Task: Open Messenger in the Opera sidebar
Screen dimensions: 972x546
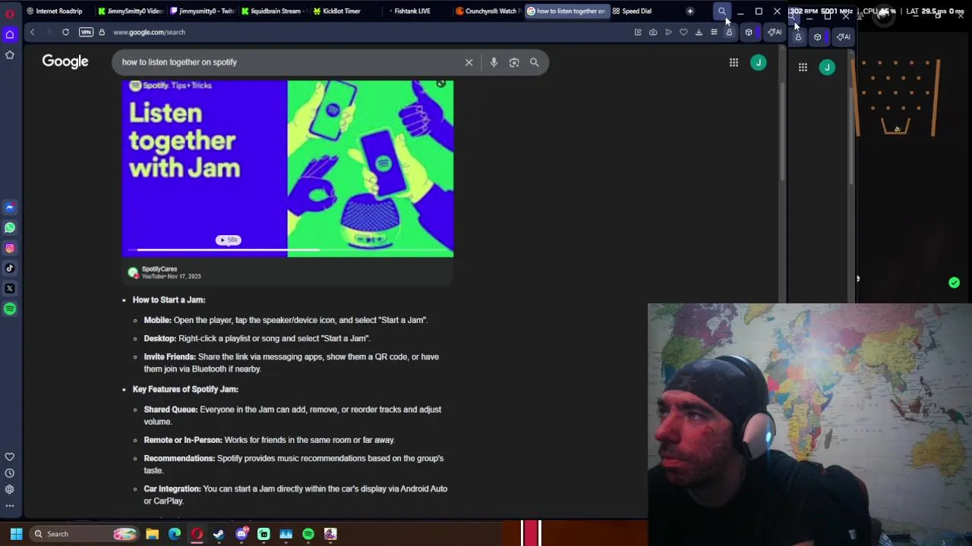Action: click(x=10, y=207)
